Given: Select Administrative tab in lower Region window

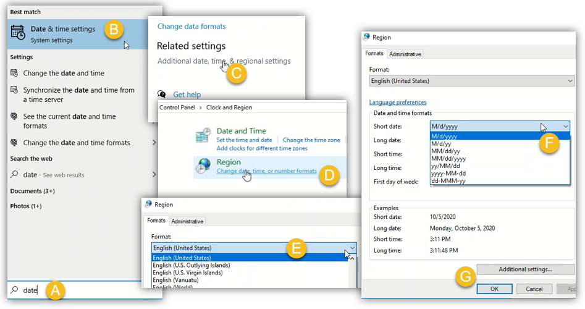Looking at the screenshot, I should (187, 221).
